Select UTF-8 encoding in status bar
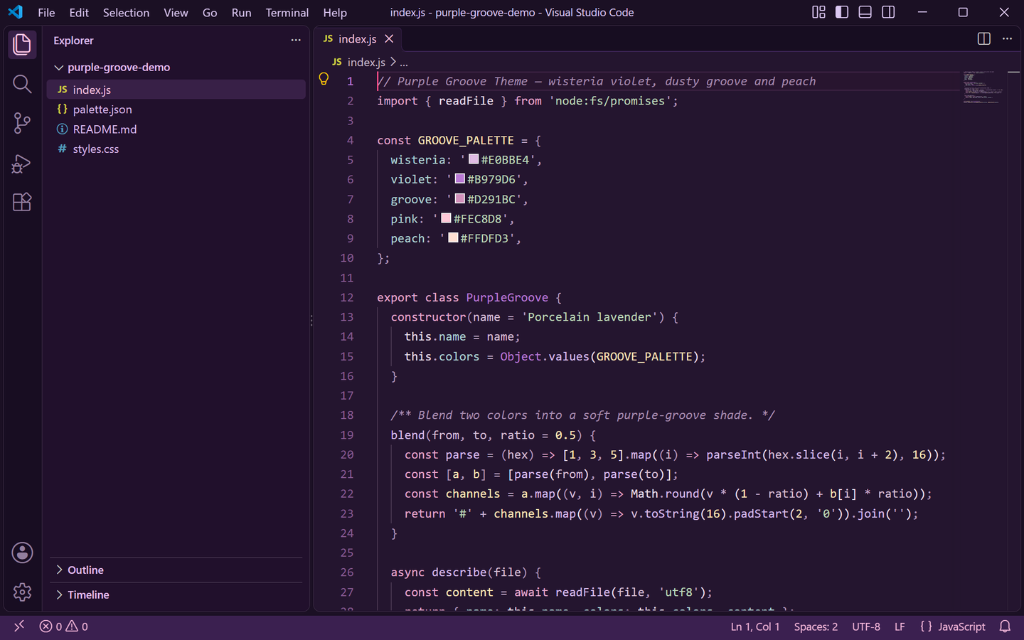Viewport: 1024px width, 640px height. tap(866, 626)
